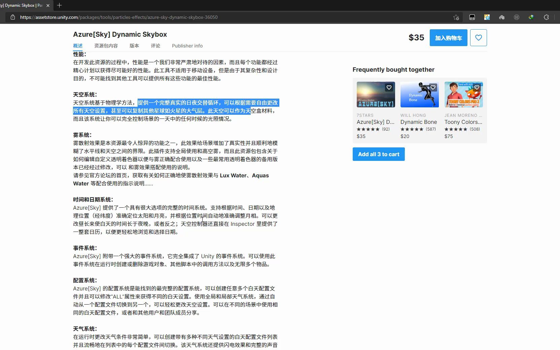This screenshot has height=350, width=560.
Task: Click the Azure[Sky] Dynamic Skybox page title
Action: (x=120, y=34)
